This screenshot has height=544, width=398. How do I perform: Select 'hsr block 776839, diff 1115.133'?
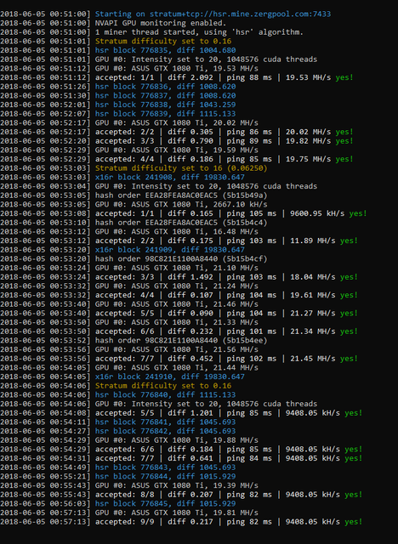pyautogui.click(x=118, y=113)
